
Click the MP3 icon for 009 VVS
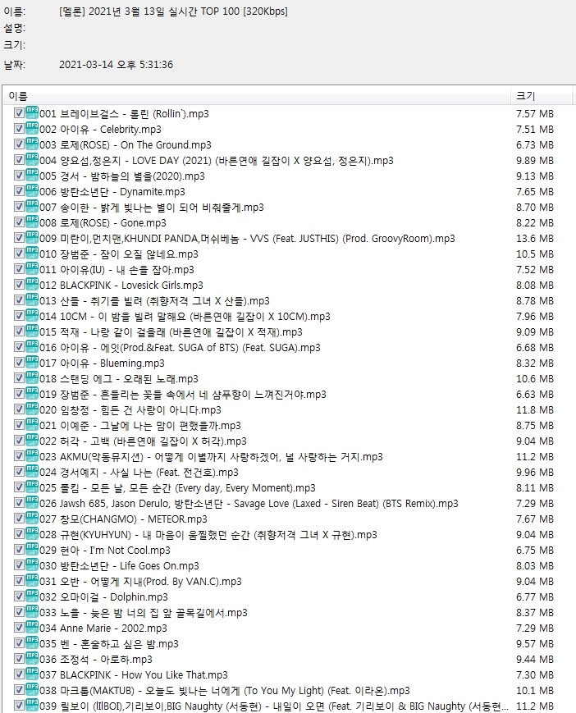point(32,237)
